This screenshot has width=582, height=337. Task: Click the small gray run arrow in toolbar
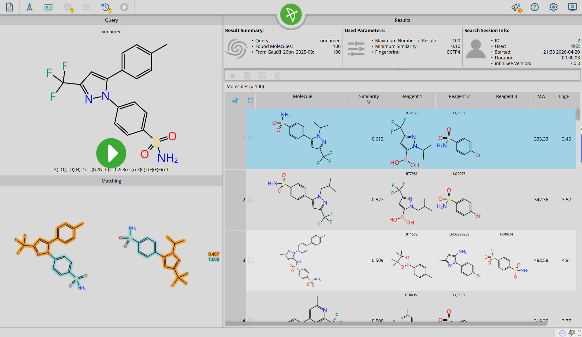124,7
